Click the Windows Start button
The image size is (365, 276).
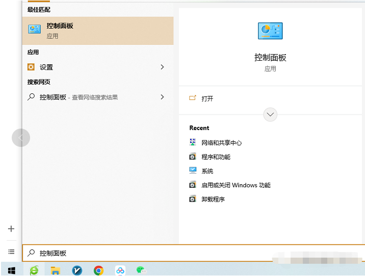coord(11,270)
